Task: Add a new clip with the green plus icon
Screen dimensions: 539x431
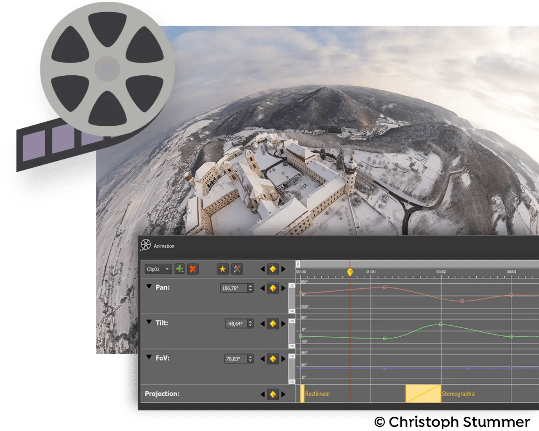Action: (x=179, y=269)
